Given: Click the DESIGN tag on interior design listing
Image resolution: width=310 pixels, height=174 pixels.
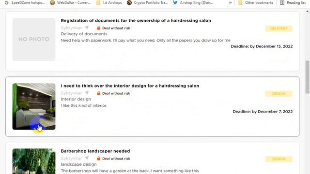Looking at the screenshot, I should 279,94.
